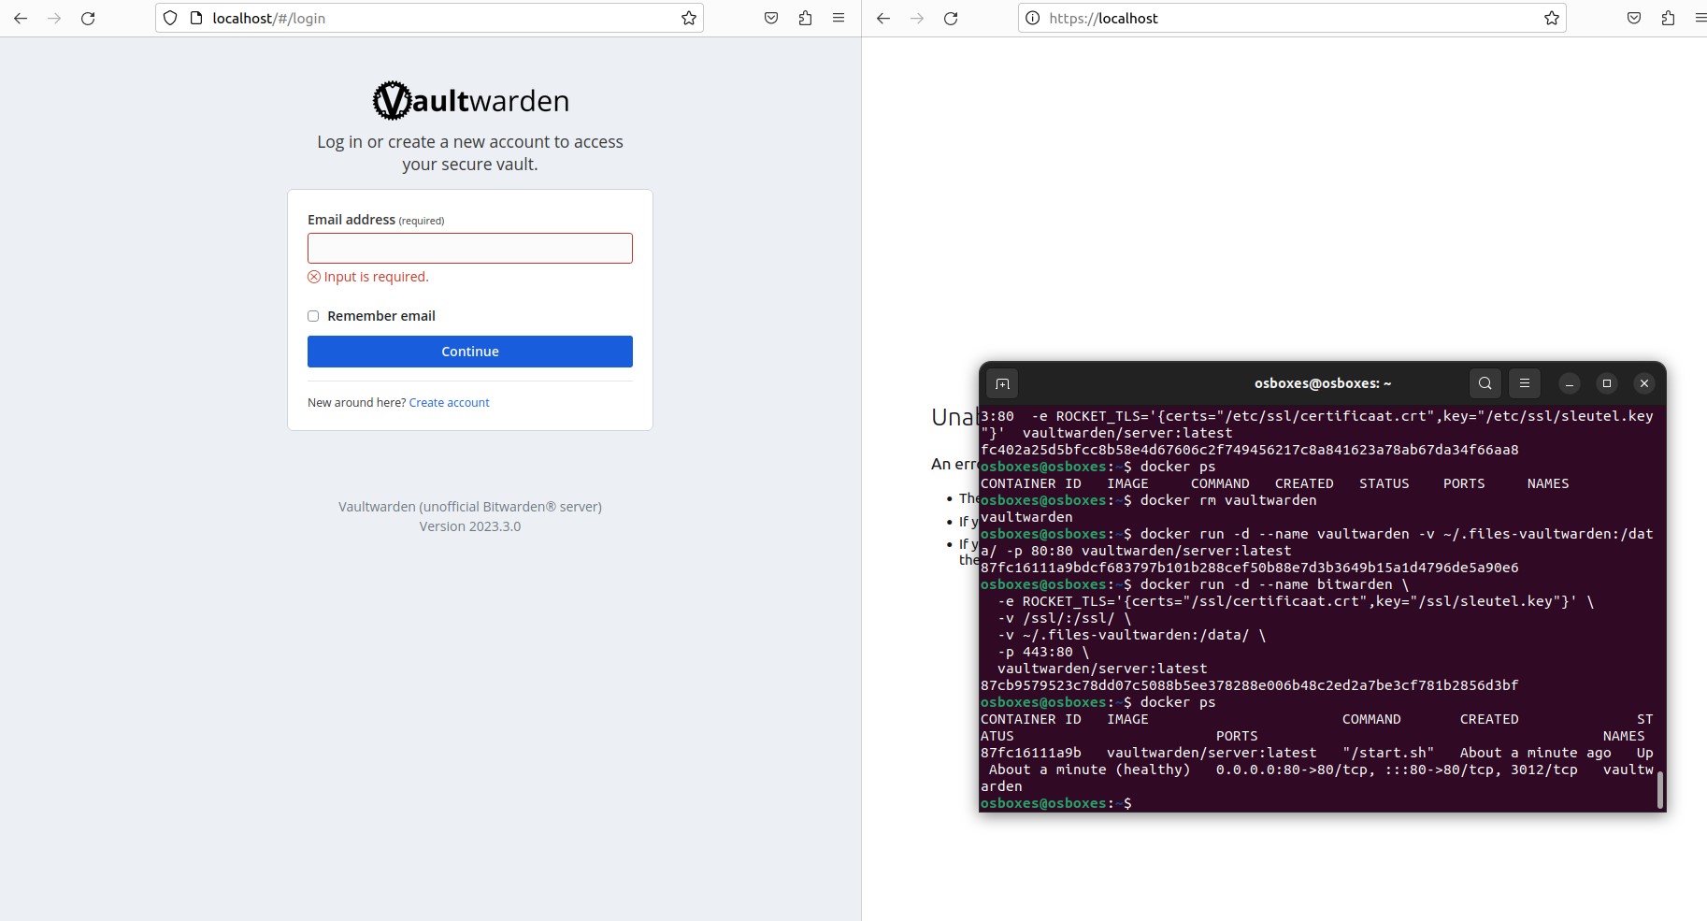Image resolution: width=1707 pixels, height=921 pixels.
Task: Open the Extensions puzzle icon in left browser
Action: point(805,18)
